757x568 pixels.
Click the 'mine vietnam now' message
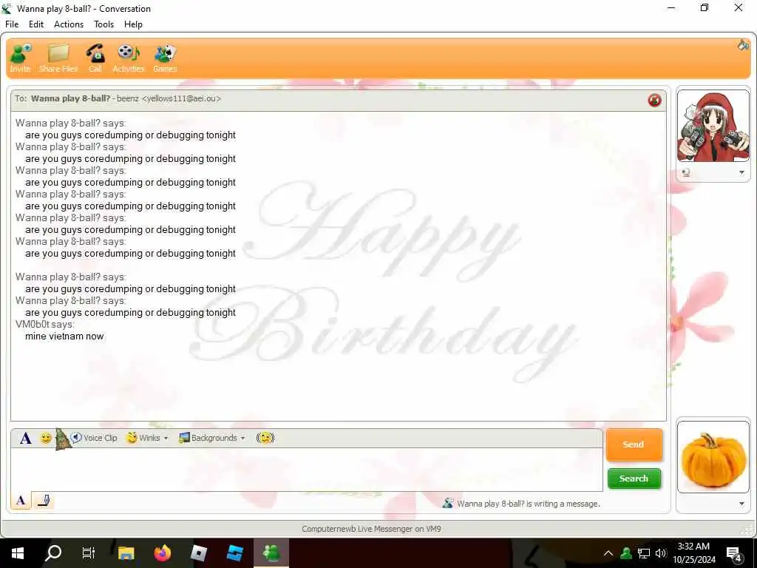tap(64, 337)
